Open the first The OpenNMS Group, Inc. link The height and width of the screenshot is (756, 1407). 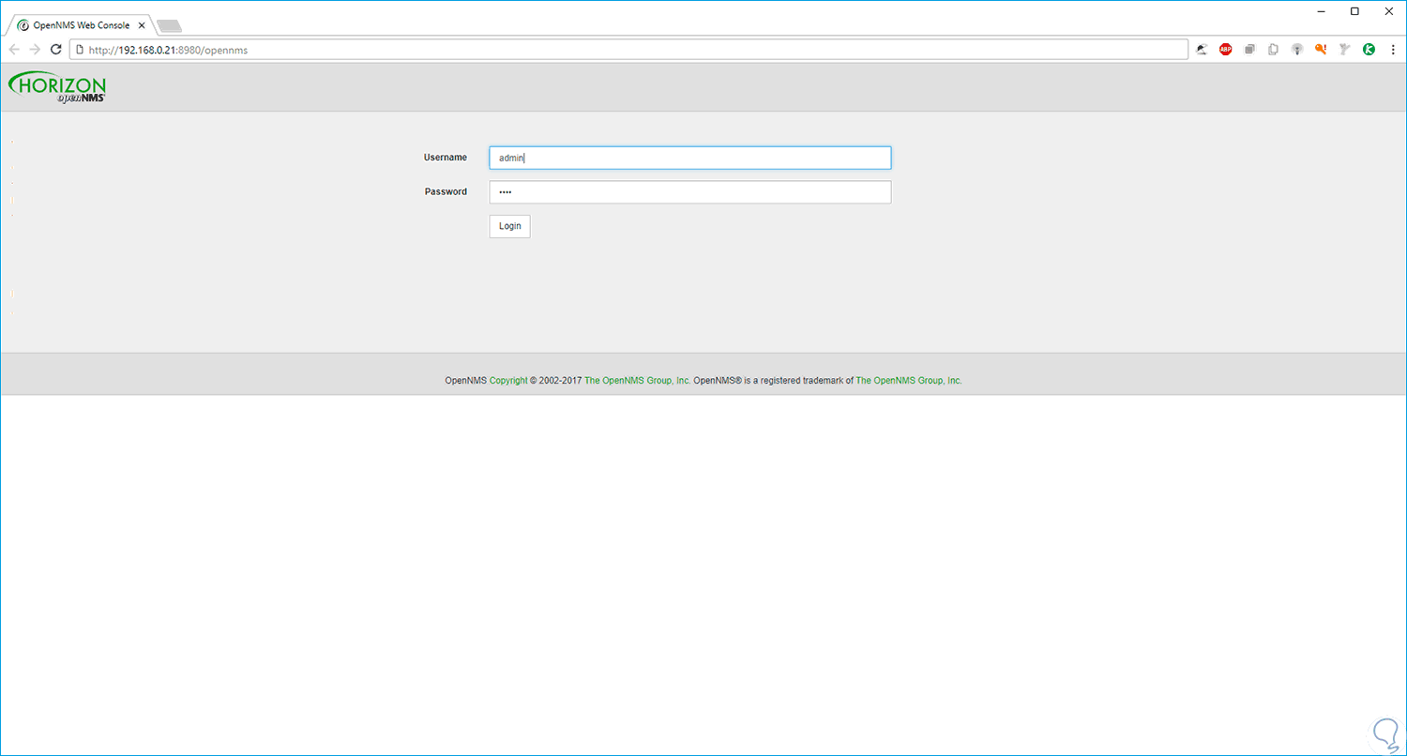click(x=638, y=381)
